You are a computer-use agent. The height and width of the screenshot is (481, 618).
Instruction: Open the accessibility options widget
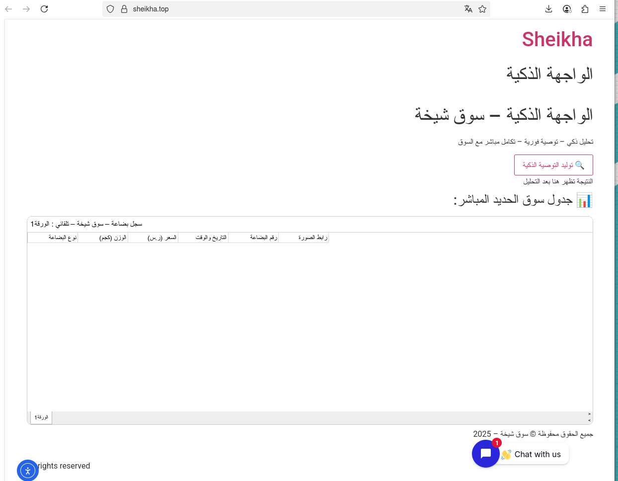28,471
